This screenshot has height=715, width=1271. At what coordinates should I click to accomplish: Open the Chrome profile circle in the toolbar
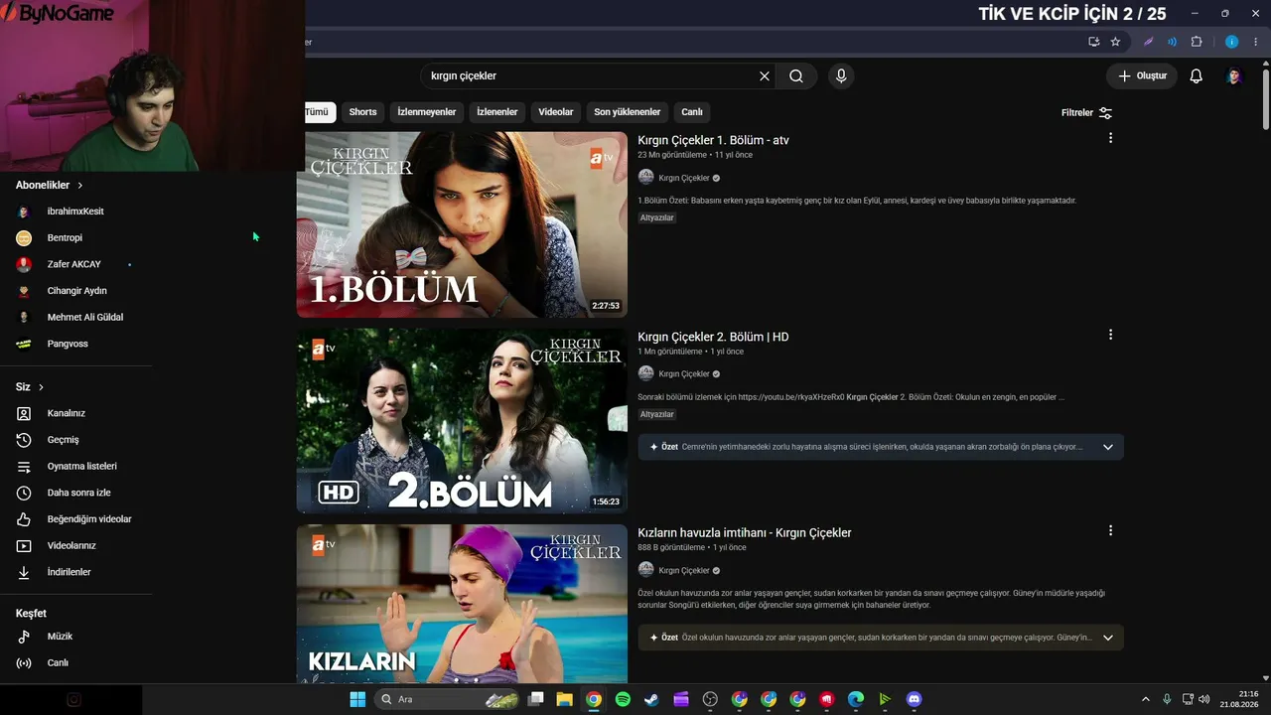pos(1231,42)
